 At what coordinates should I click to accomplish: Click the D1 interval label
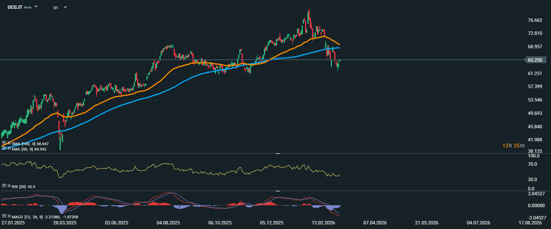click(x=56, y=8)
